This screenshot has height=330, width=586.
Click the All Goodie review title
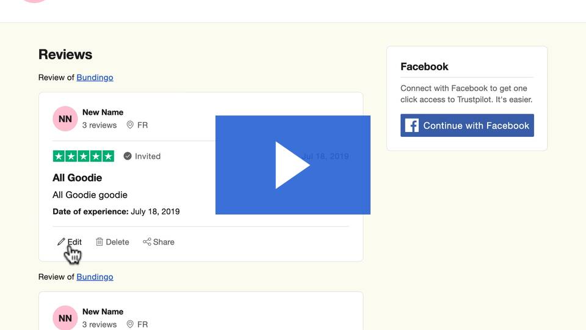click(x=78, y=178)
